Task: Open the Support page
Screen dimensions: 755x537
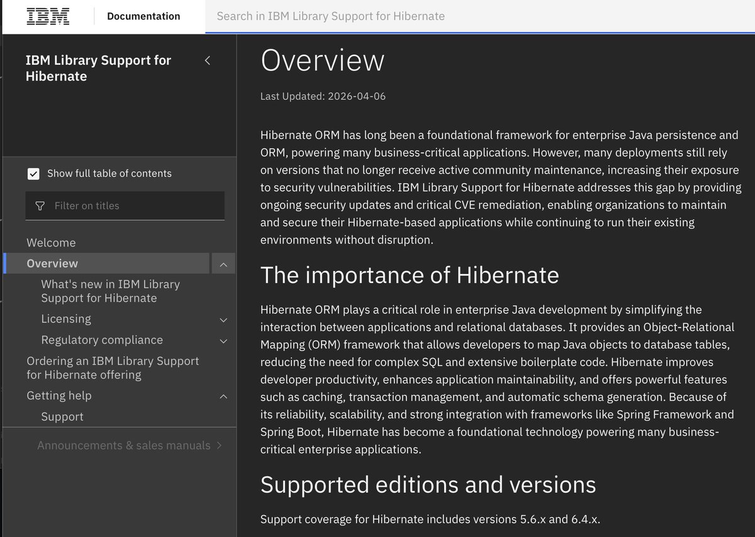Action: point(62,417)
